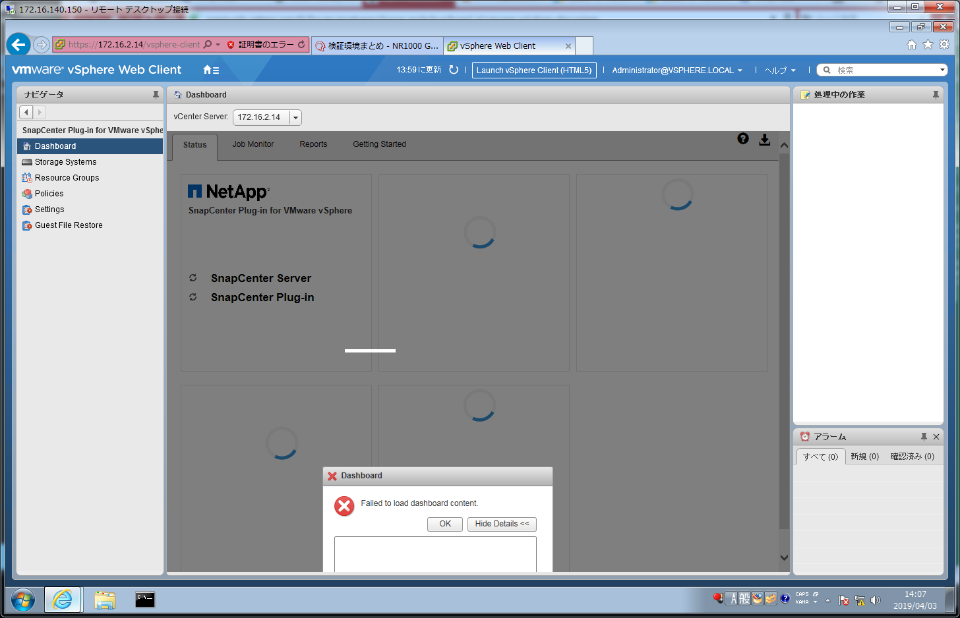The height and width of the screenshot is (618, 960).
Task: Click the Hide Details << button
Action: [502, 524]
